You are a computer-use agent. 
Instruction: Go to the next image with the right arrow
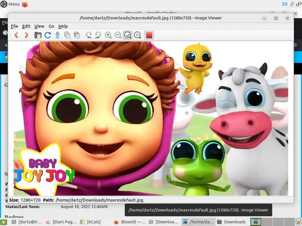(26, 35)
